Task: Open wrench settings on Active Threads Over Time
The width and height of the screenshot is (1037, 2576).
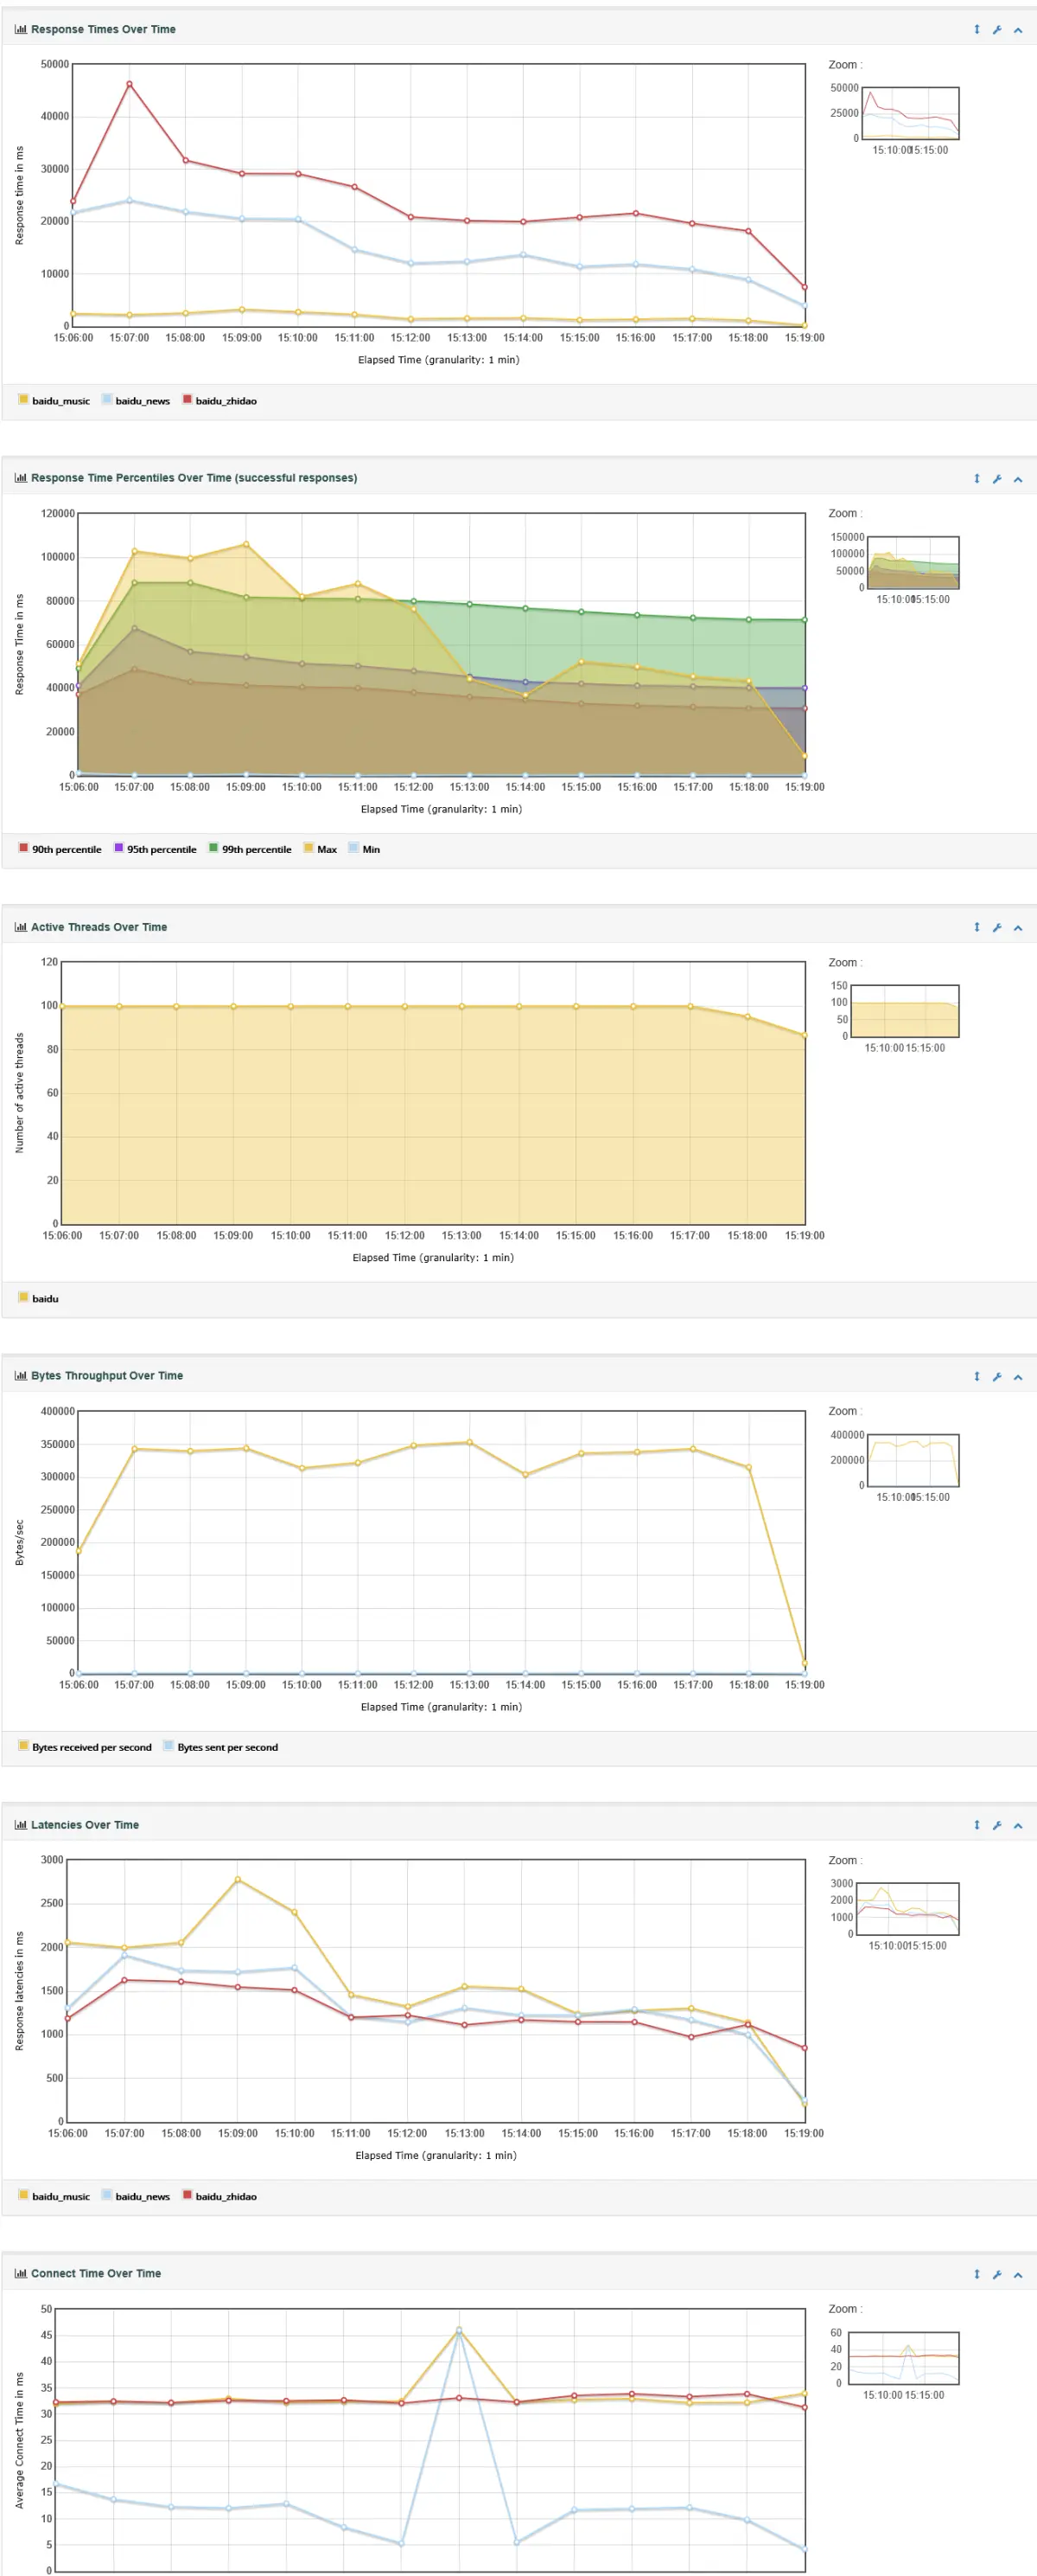Action: [x=997, y=928]
